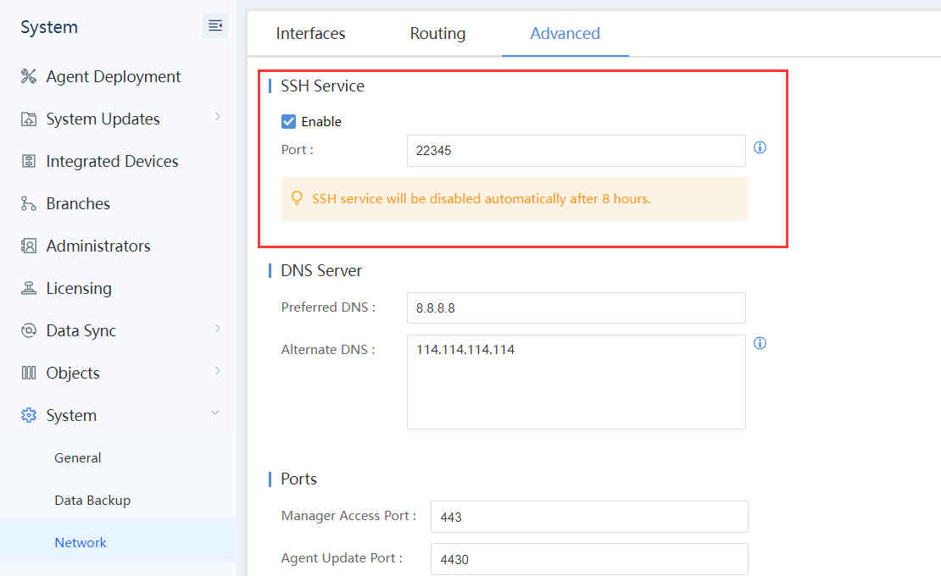Click the Preferred DNS input field

click(576, 308)
